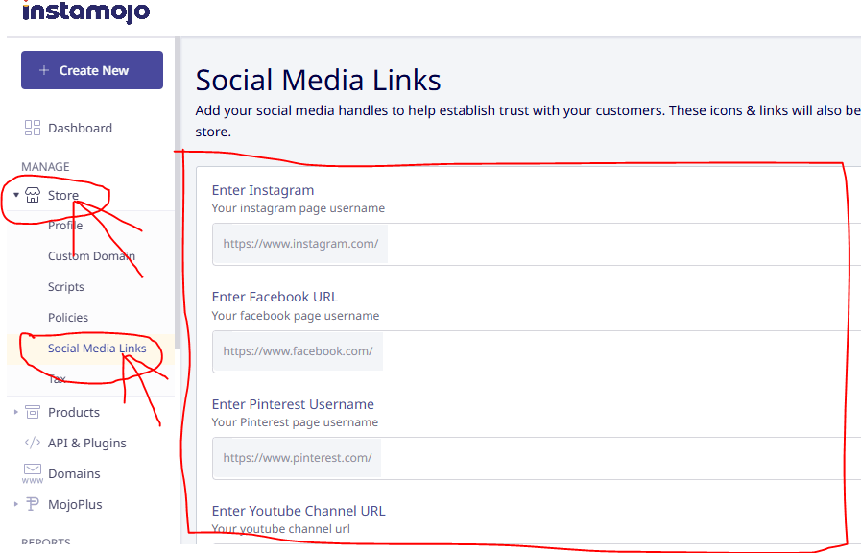Click the Create New button
This screenshot has width=861, height=553.
pyautogui.click(x=92, y=70)
